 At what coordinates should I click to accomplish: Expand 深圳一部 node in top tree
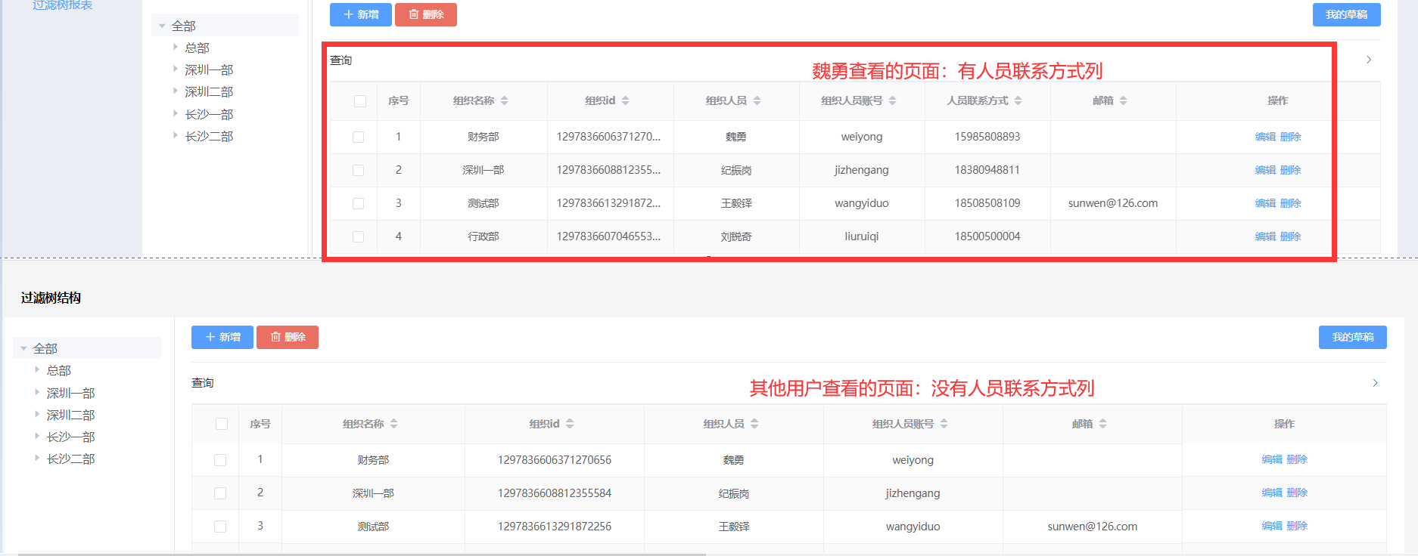tap(176, 69)
